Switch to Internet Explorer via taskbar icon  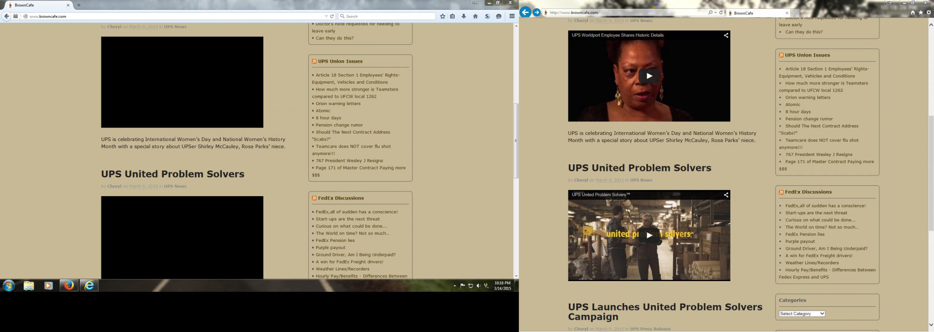point(89,285)
